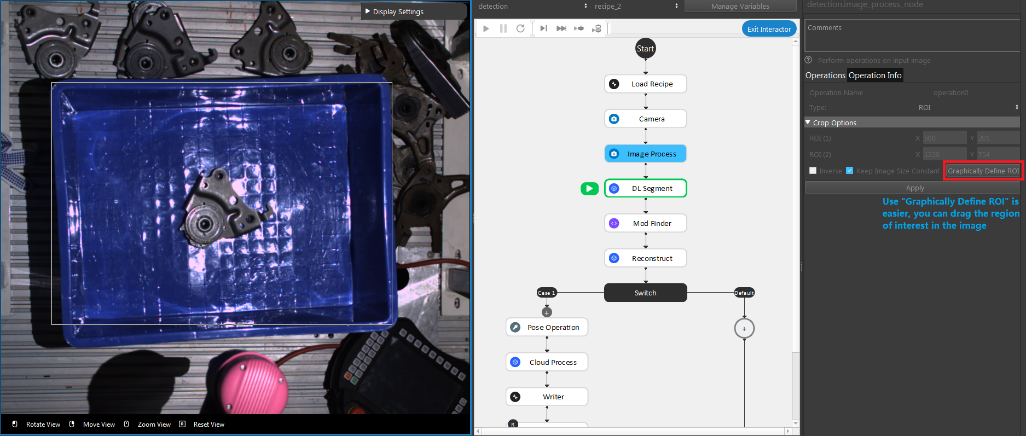The width and height of the screenshot is (1026, 436).
Task: Click the ROI (1) X value field
Action: tap(944, 138)
